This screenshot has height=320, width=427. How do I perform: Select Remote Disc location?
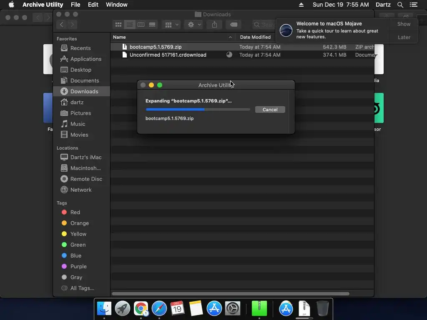coord(81,179)
